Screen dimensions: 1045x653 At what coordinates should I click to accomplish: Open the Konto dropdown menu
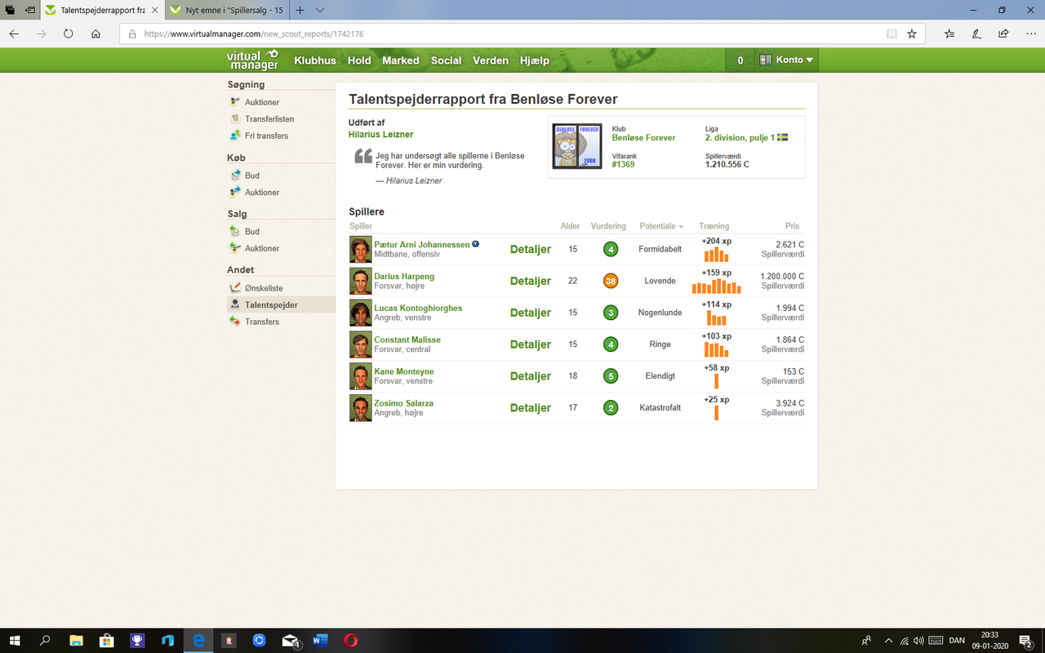[787, 60]
